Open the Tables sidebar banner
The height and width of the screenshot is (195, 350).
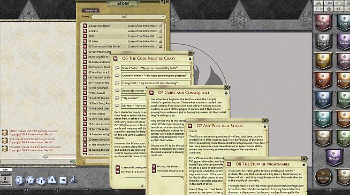[344, 42]
